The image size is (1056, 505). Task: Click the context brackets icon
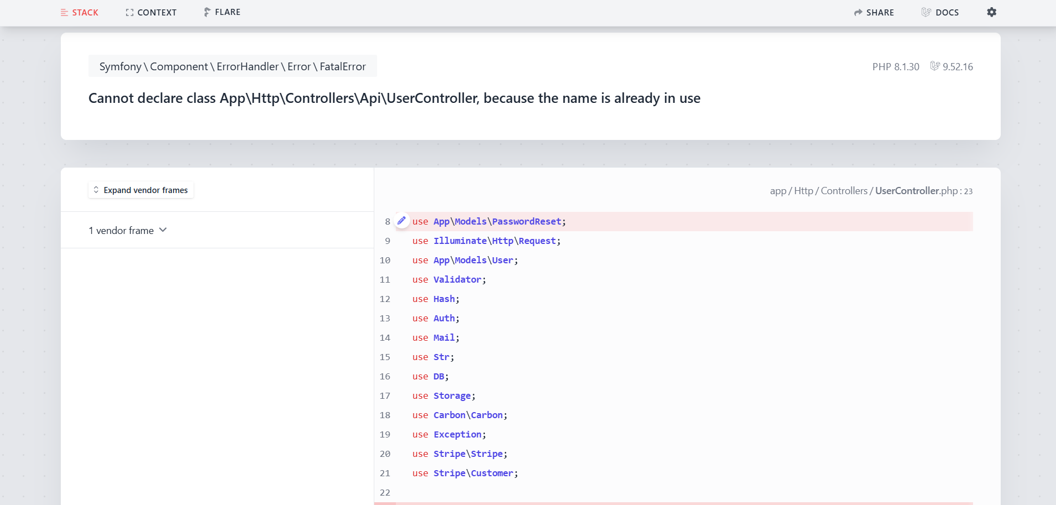pyautogui.click(x=130, y=12)
